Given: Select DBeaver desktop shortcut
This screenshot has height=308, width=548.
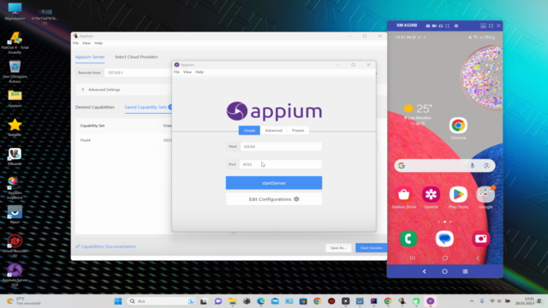Looking at the screenshot, I should tap(15, 157).
